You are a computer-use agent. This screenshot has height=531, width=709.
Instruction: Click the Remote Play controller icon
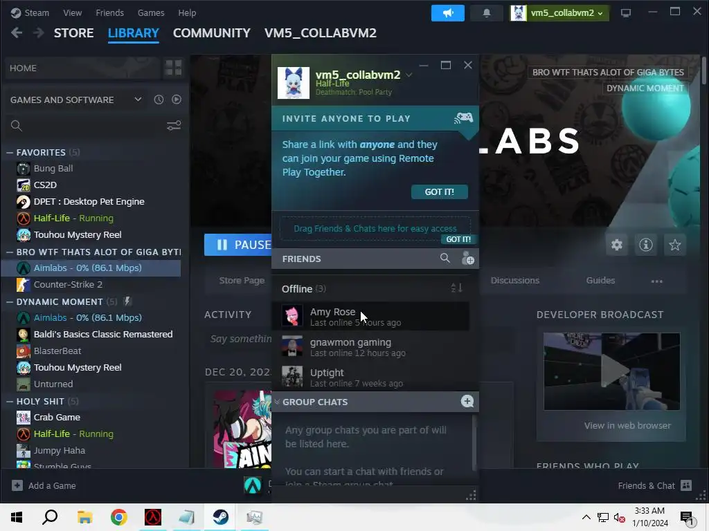click(463, 118)
